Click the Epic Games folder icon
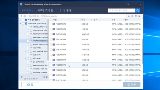The width and height of the screenshot is (160, 90). point(31,62)
